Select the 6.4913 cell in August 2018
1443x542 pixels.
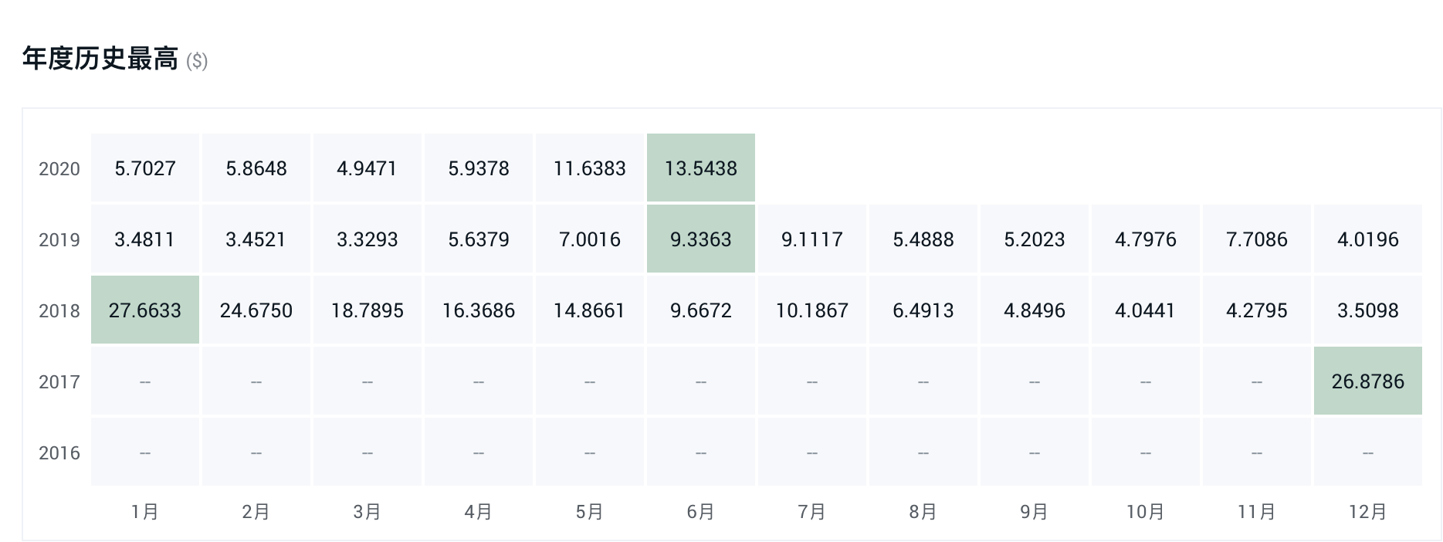(923, 310)
